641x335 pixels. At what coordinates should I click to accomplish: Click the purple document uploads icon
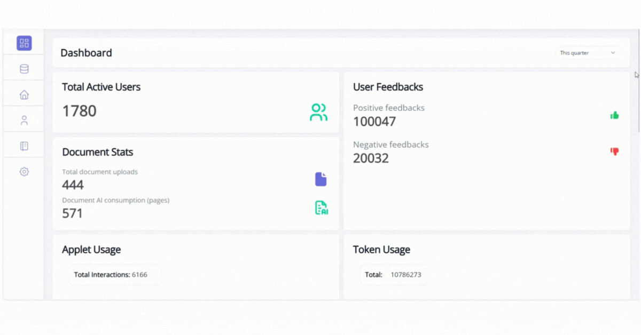320,179
